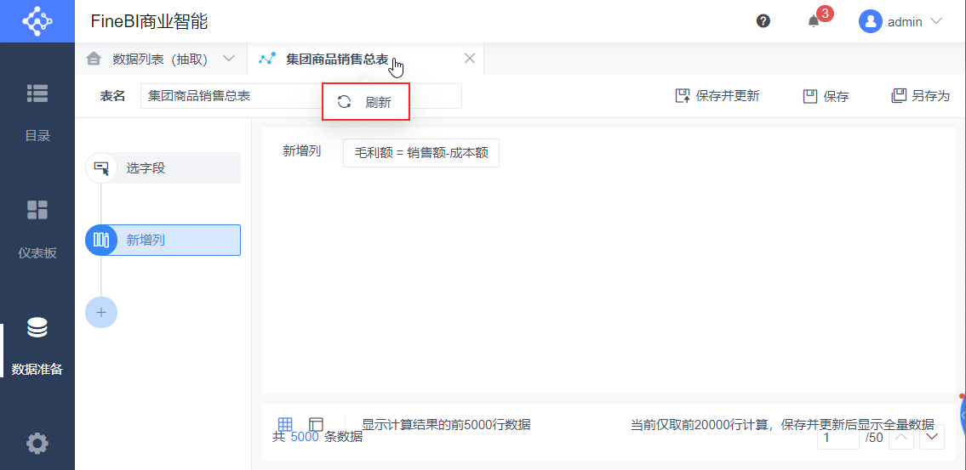Click the 5000 data count link
Viewport: 966px width, 470px height.
[305, 437]
